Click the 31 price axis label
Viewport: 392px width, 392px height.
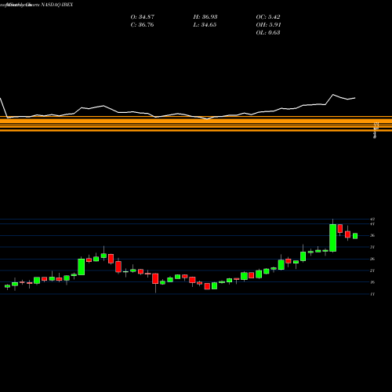point(372,247)
